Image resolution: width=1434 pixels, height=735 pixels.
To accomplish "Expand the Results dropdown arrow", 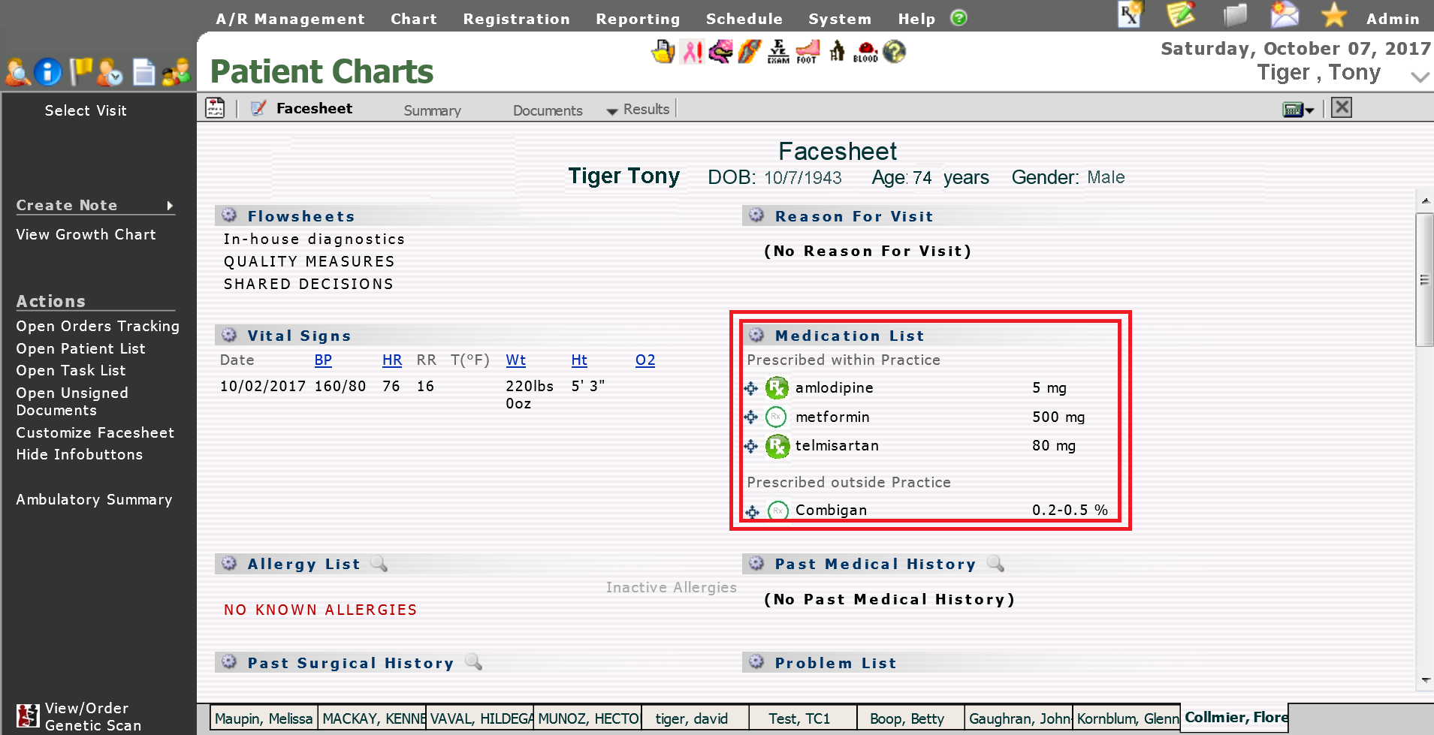I will click(612, 111).
